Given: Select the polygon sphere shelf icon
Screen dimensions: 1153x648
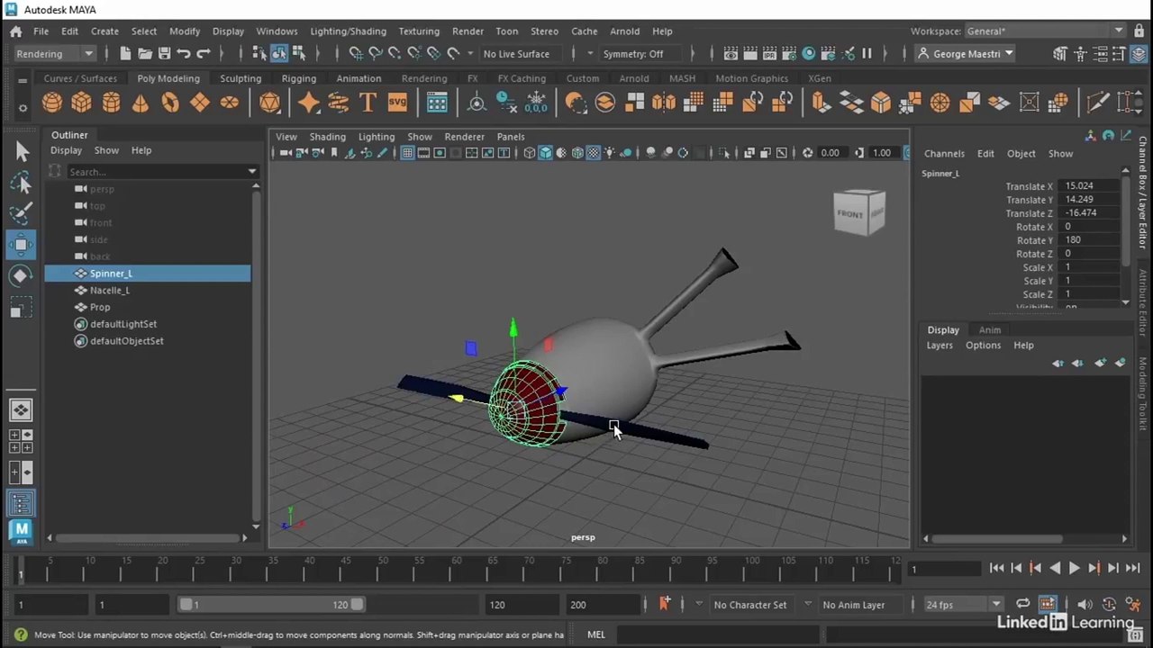Looking at the screenshot, I should [x=52, y=103].
